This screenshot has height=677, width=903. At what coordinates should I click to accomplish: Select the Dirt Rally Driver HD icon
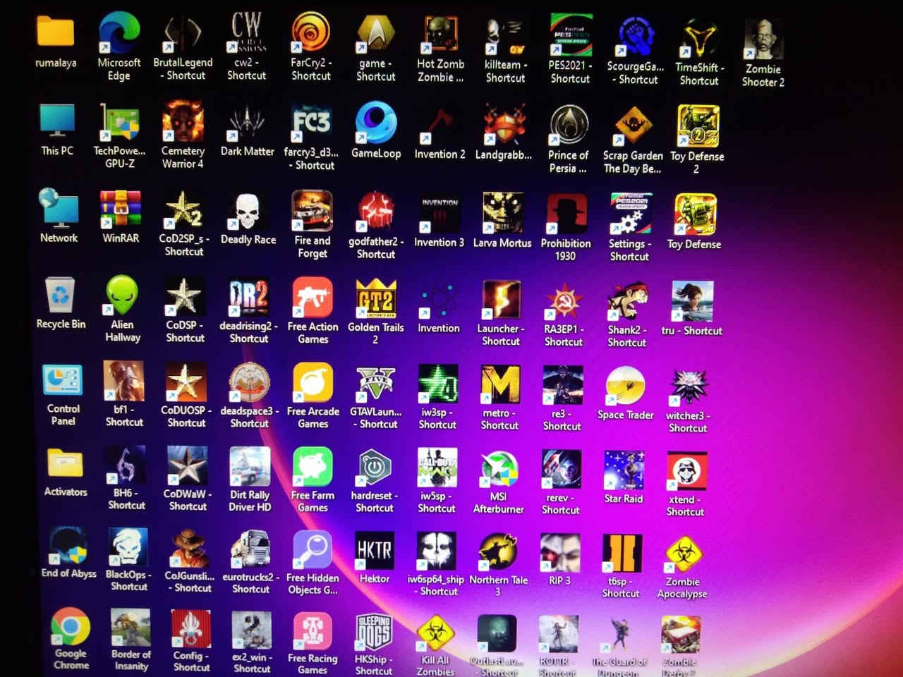click(x=250, y=467)
